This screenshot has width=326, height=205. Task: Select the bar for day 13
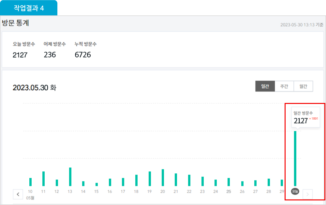pyautogui.click(x=70, y=177)
